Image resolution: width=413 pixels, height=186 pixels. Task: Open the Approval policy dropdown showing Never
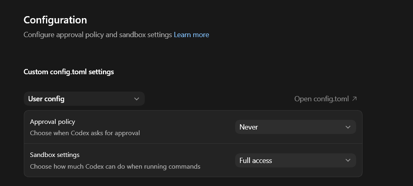(x=296, y=127)
